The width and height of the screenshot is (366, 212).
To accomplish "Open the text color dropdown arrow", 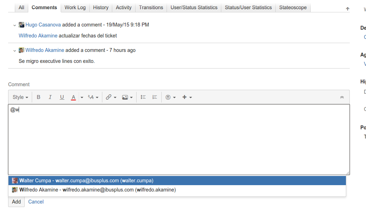I will click(82, 98).
